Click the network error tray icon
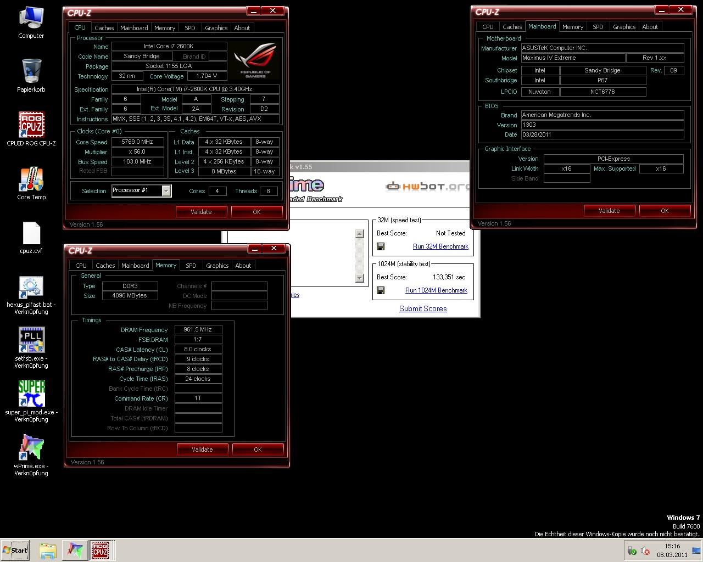This screenshot has width=703, height=562. click(645, 551)
